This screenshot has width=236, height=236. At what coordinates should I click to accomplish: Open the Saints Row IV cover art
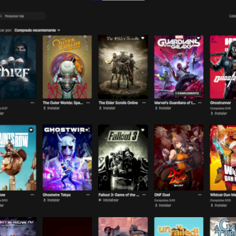point(18,227)
